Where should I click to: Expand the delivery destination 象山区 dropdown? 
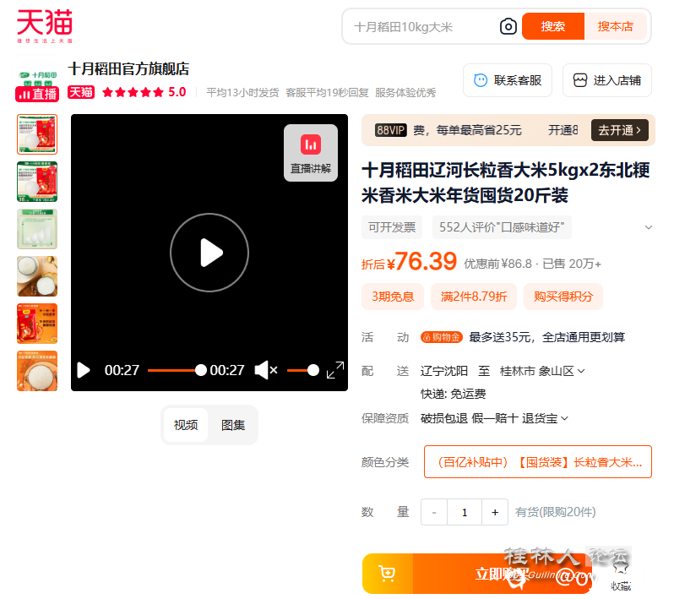[x=581, y=371]
